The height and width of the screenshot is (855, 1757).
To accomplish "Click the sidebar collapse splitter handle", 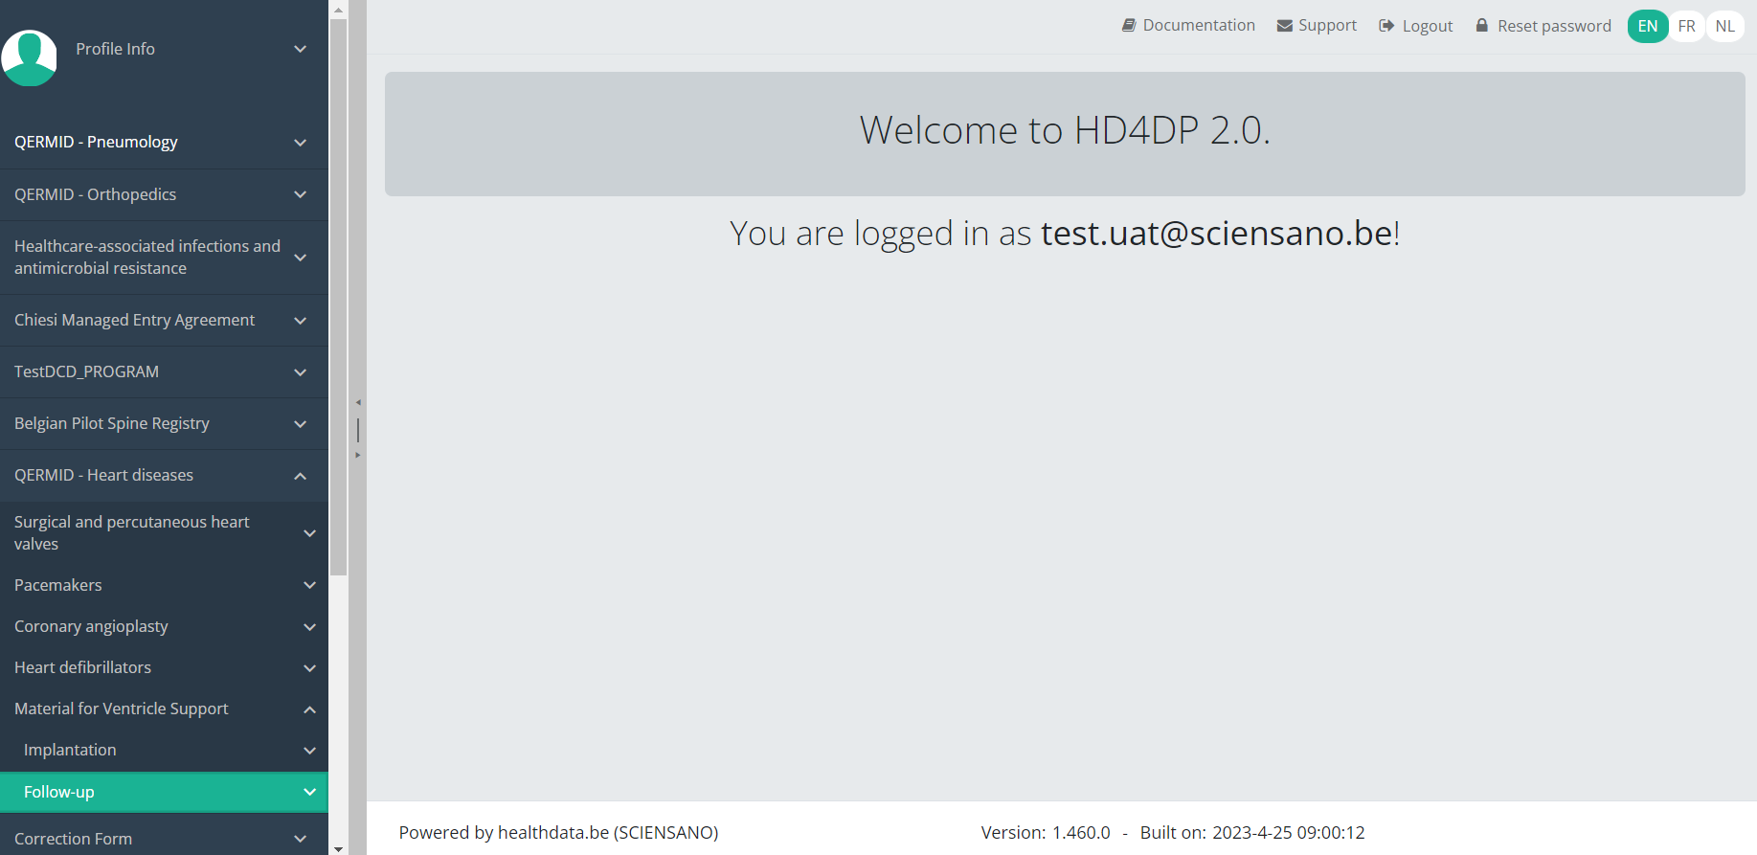I will (x=358, y=429).
